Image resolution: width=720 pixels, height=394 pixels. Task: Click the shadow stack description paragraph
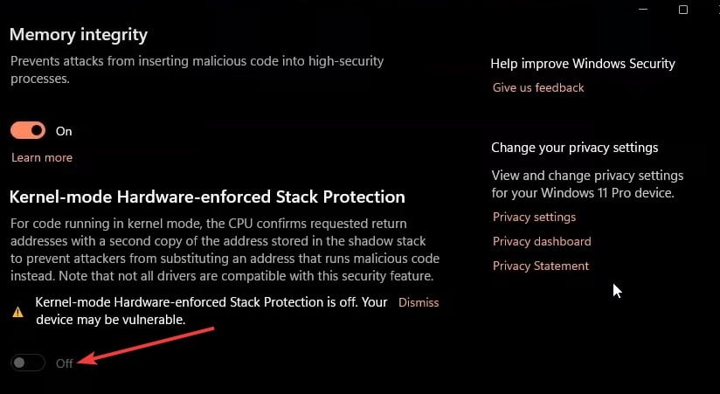[x=225, y=250]
